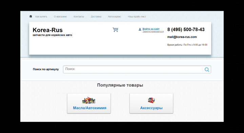Click the home icon in top navigation

pos(30,16)
